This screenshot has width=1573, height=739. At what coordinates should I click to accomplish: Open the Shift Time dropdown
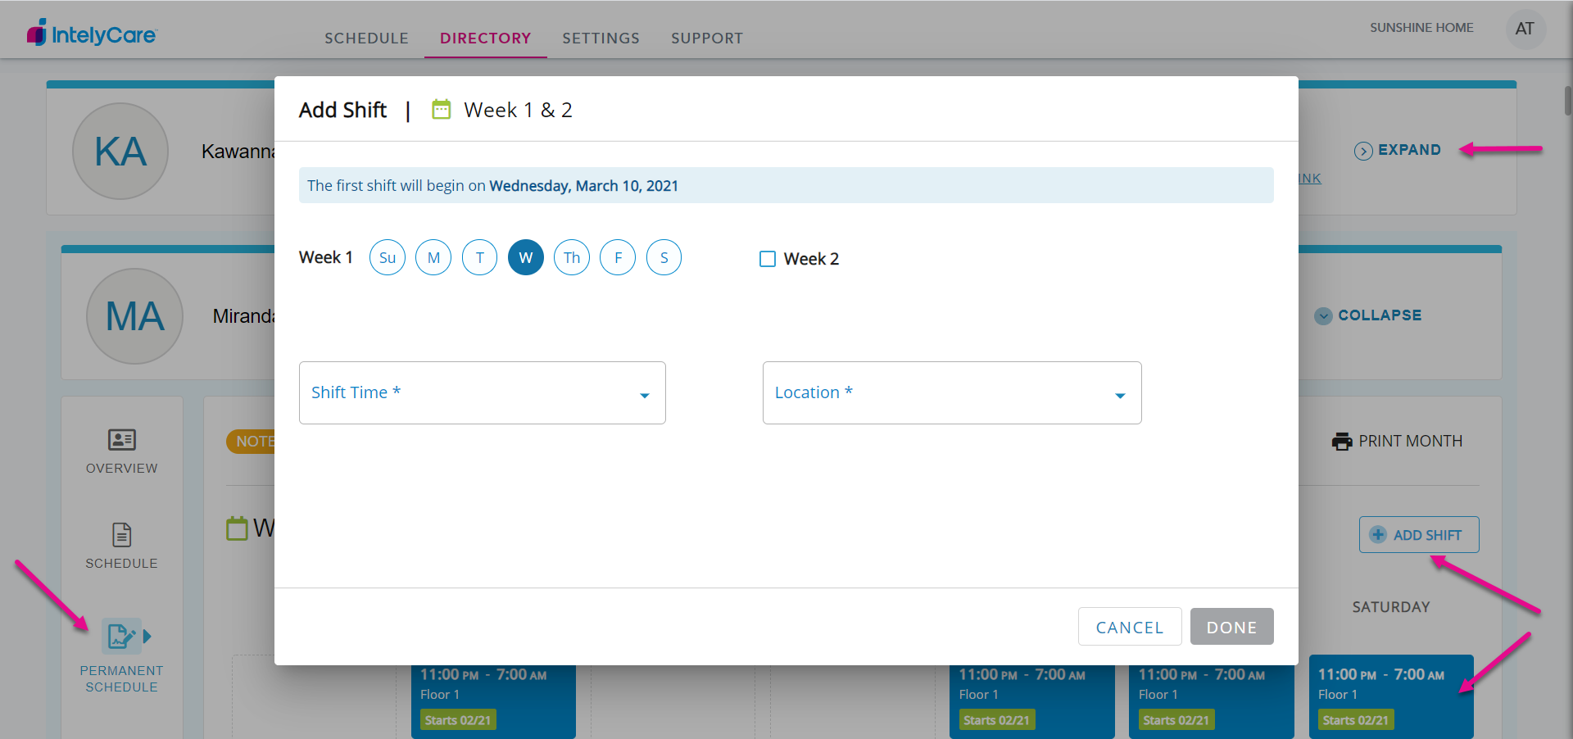click(482, 392)
